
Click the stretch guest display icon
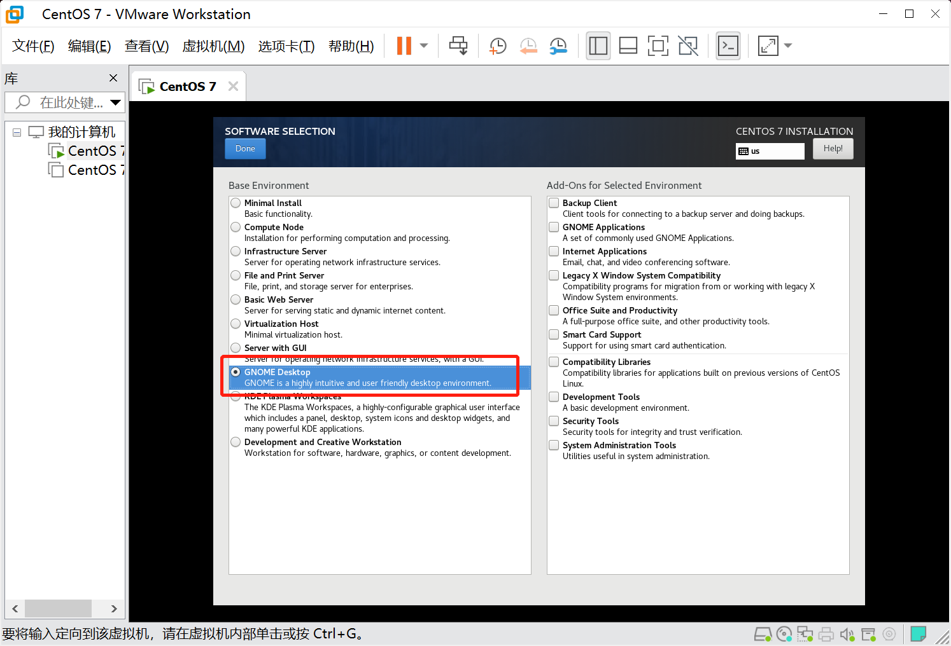pyautogui.click(x=768, y=46)
